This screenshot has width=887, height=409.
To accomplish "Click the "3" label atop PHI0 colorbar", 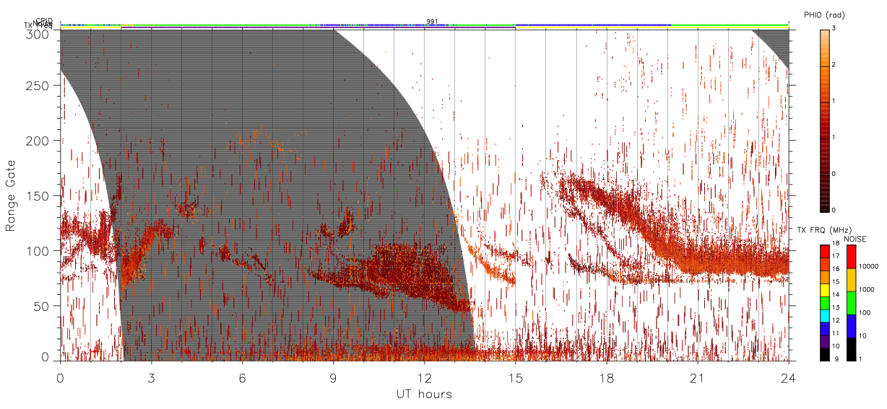I will (x=834, y=28).
